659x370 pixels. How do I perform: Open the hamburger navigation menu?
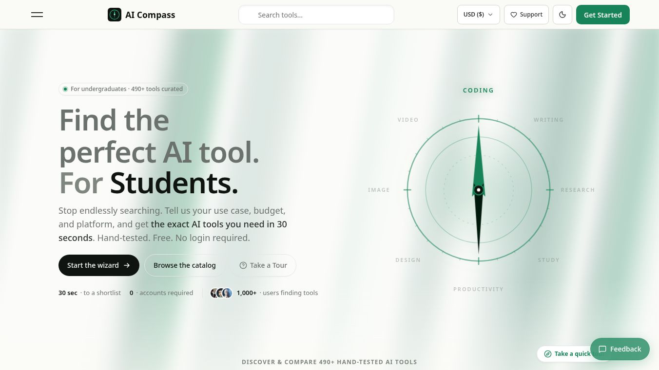pos(37,15)
